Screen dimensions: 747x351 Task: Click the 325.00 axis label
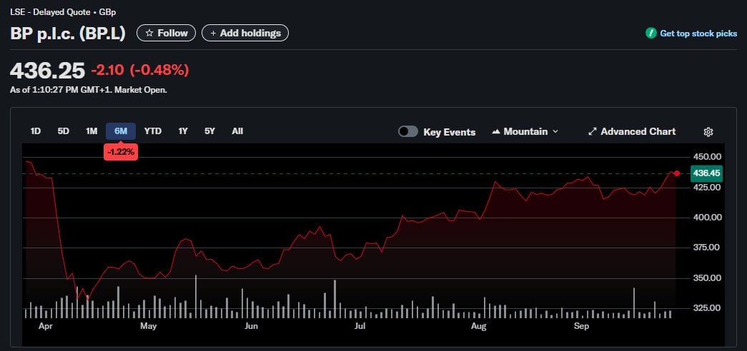707,307
